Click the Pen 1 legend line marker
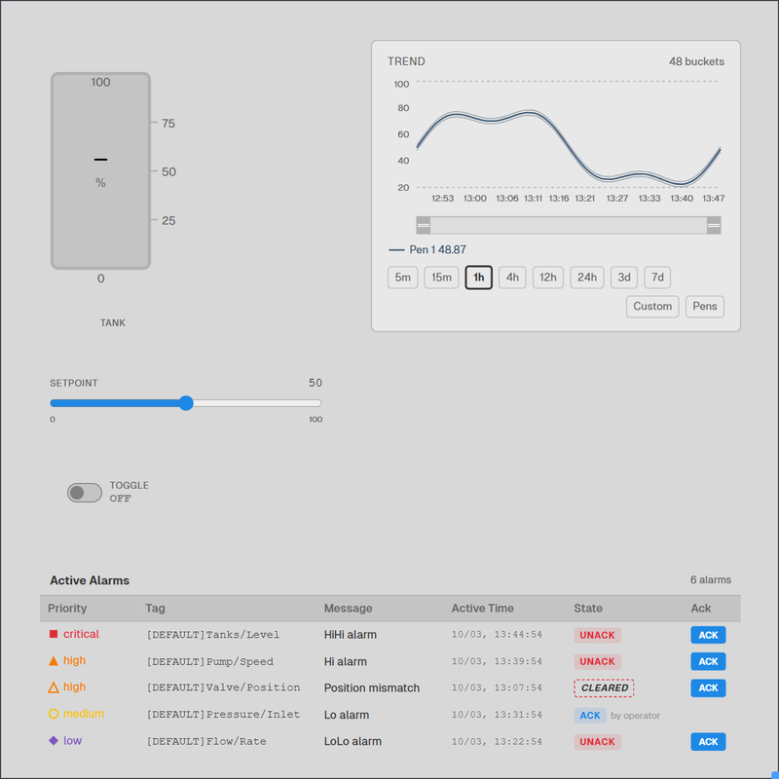 point(396,250)
